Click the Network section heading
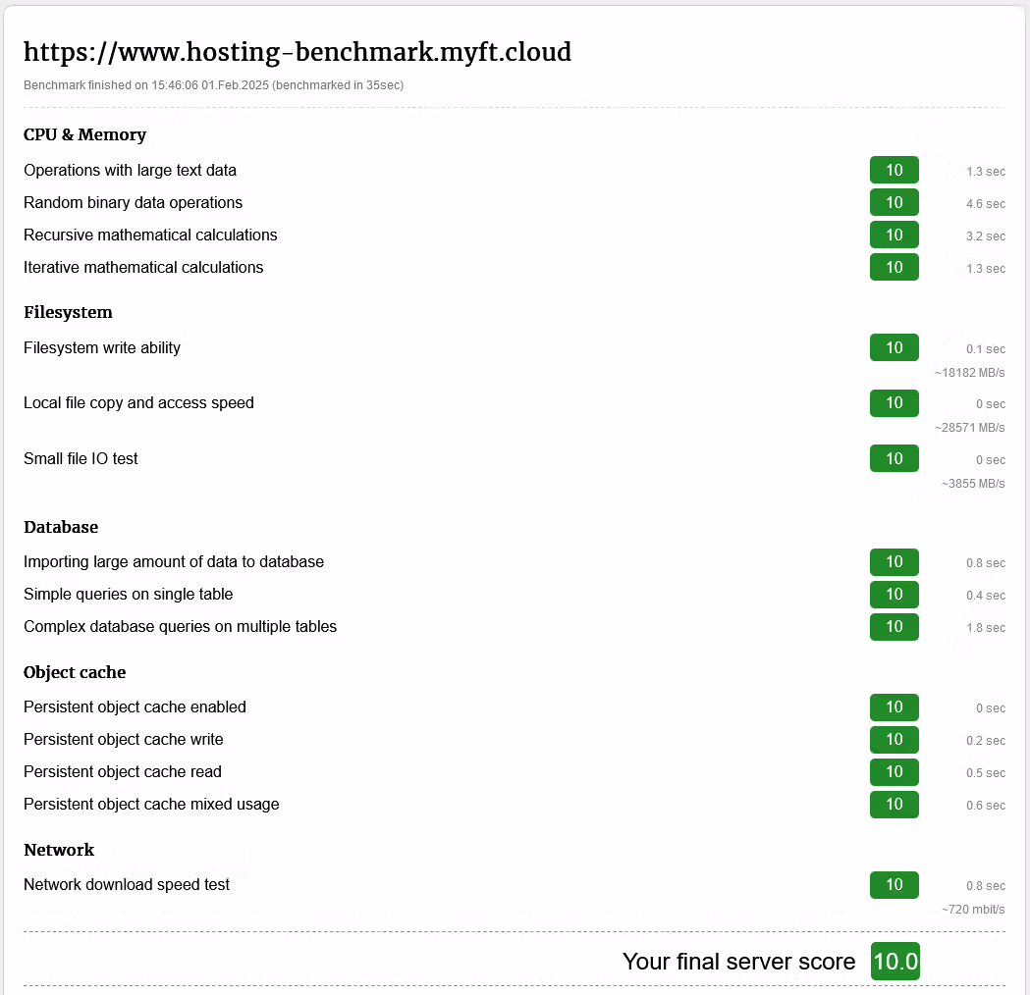Image resolution: width=1030 pixels, height=995 pixels. pyautogui.click(x=59, y=850)
